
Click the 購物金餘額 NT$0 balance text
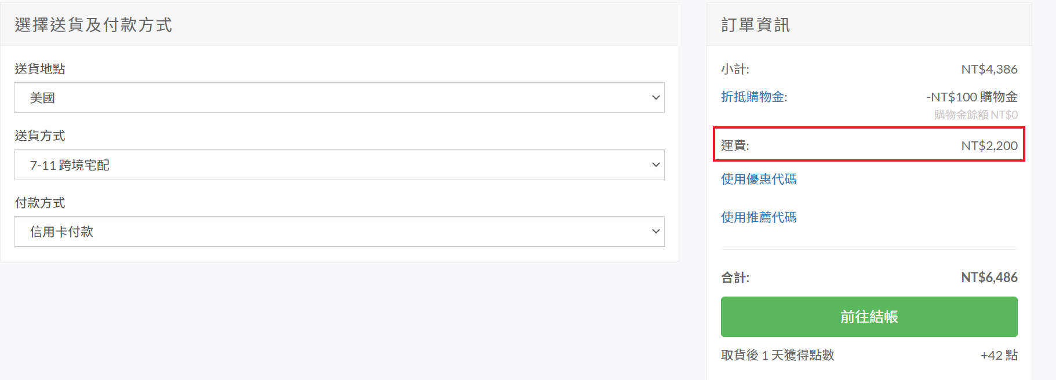[975, 115]
